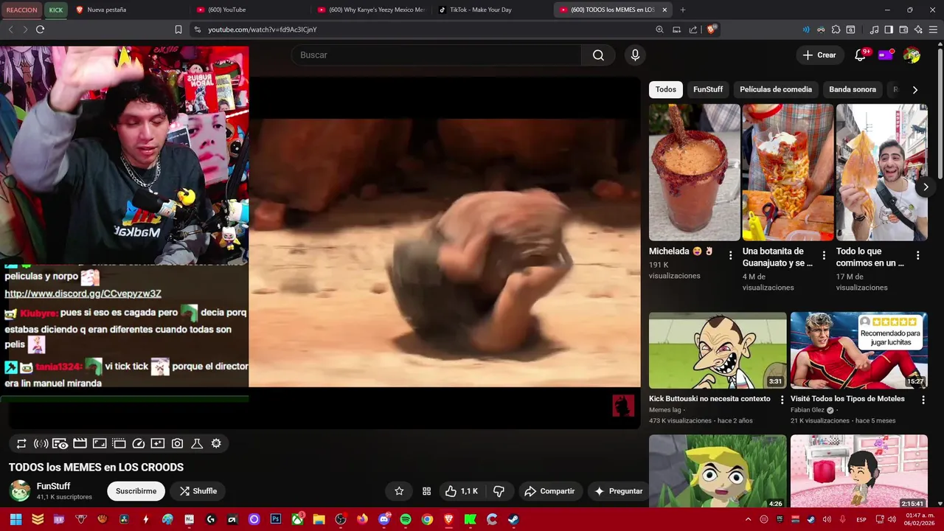Click the Suscribirme button
The height and width of the screenshot is (531, 944).
click(136, 491)
